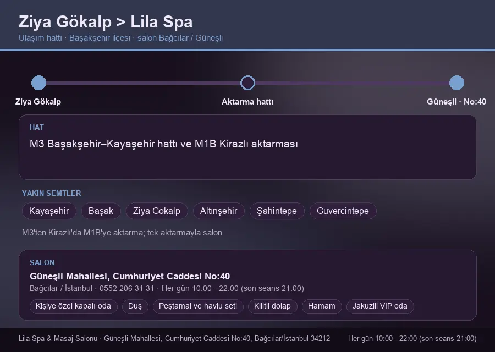The height and width of the screenshot is (352, 495).
Task: Click the HAT section label
Action: [x=37, y=127]
